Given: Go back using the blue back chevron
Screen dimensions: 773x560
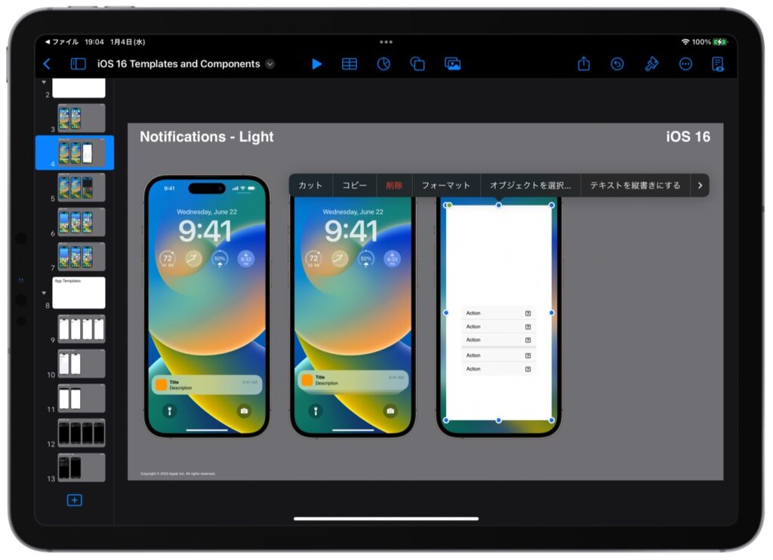Looking at the screenshot, I should pyautogui.click(x=48, y=64).
